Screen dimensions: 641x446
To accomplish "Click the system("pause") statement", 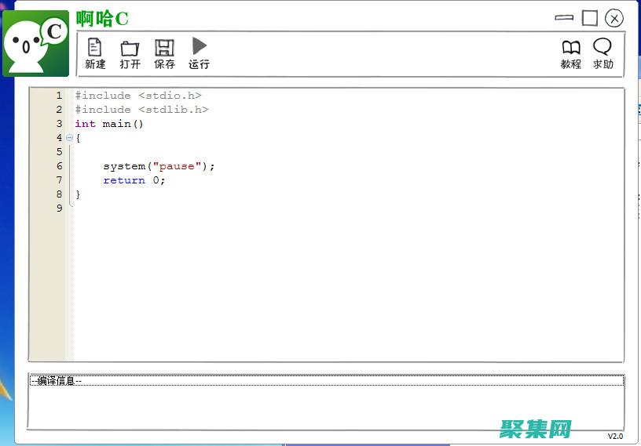I will coord(159,166).
